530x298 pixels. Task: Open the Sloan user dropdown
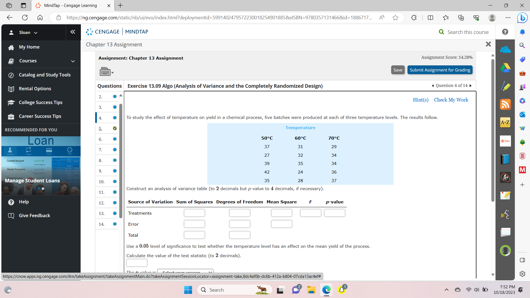(x=28, y=33)
